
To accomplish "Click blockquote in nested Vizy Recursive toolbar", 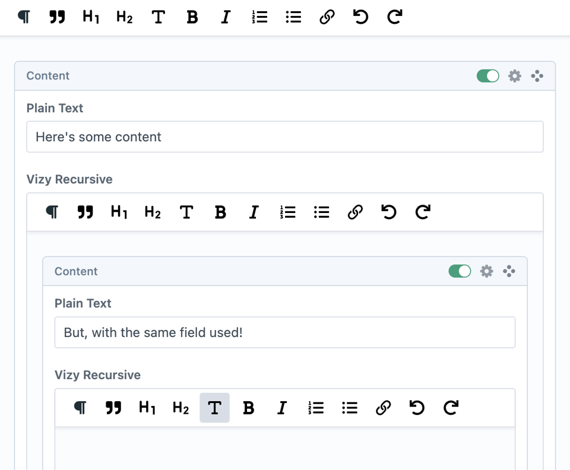I will pos(113,408).
